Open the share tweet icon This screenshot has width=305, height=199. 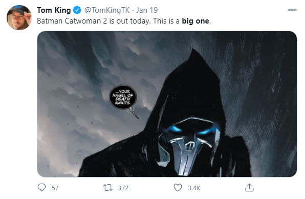pos(249,188)
